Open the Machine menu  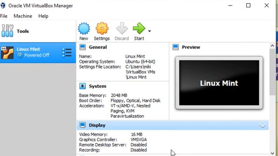pyautogui.click(x=23, y=16)
